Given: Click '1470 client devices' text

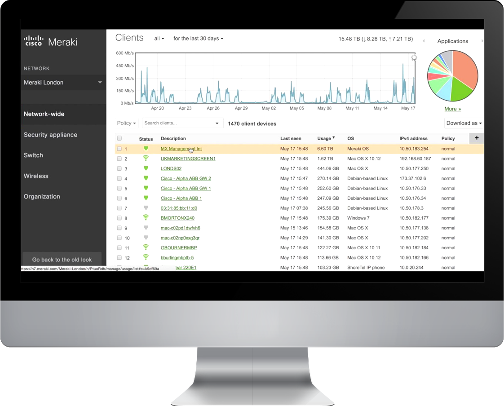Looking at the screenshot, I should tap(252, 124).
